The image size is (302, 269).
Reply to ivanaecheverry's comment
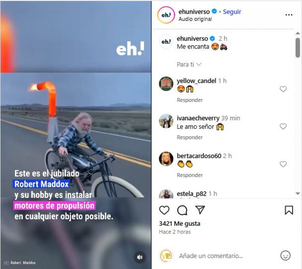(x=190, y=137)
